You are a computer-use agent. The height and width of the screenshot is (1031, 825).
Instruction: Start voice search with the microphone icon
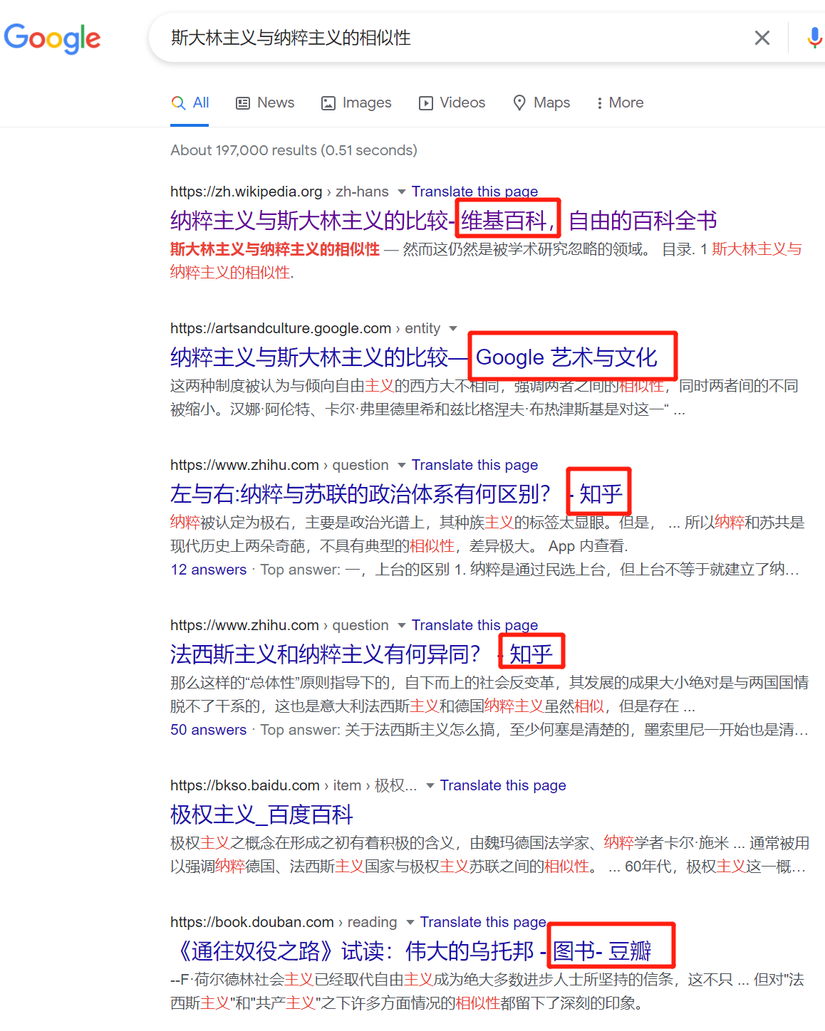(814, 38)
